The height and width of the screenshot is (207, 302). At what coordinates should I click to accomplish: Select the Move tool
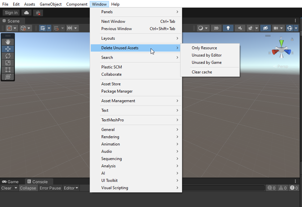(8, 49)
